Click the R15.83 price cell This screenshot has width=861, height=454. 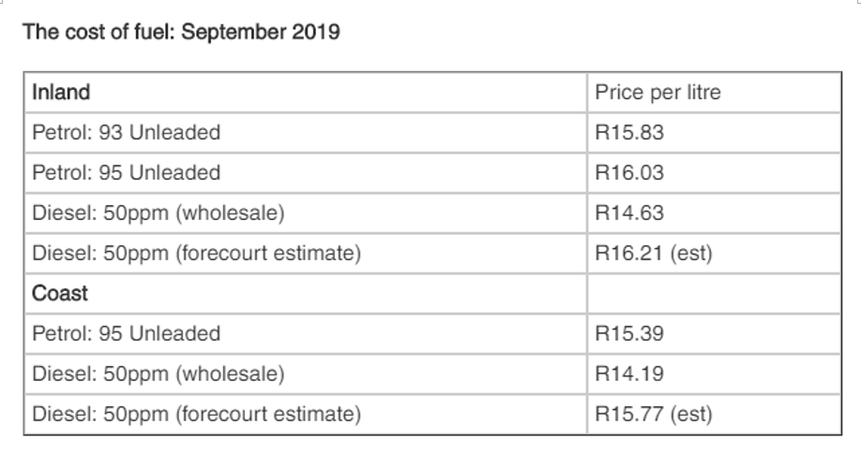714,133
